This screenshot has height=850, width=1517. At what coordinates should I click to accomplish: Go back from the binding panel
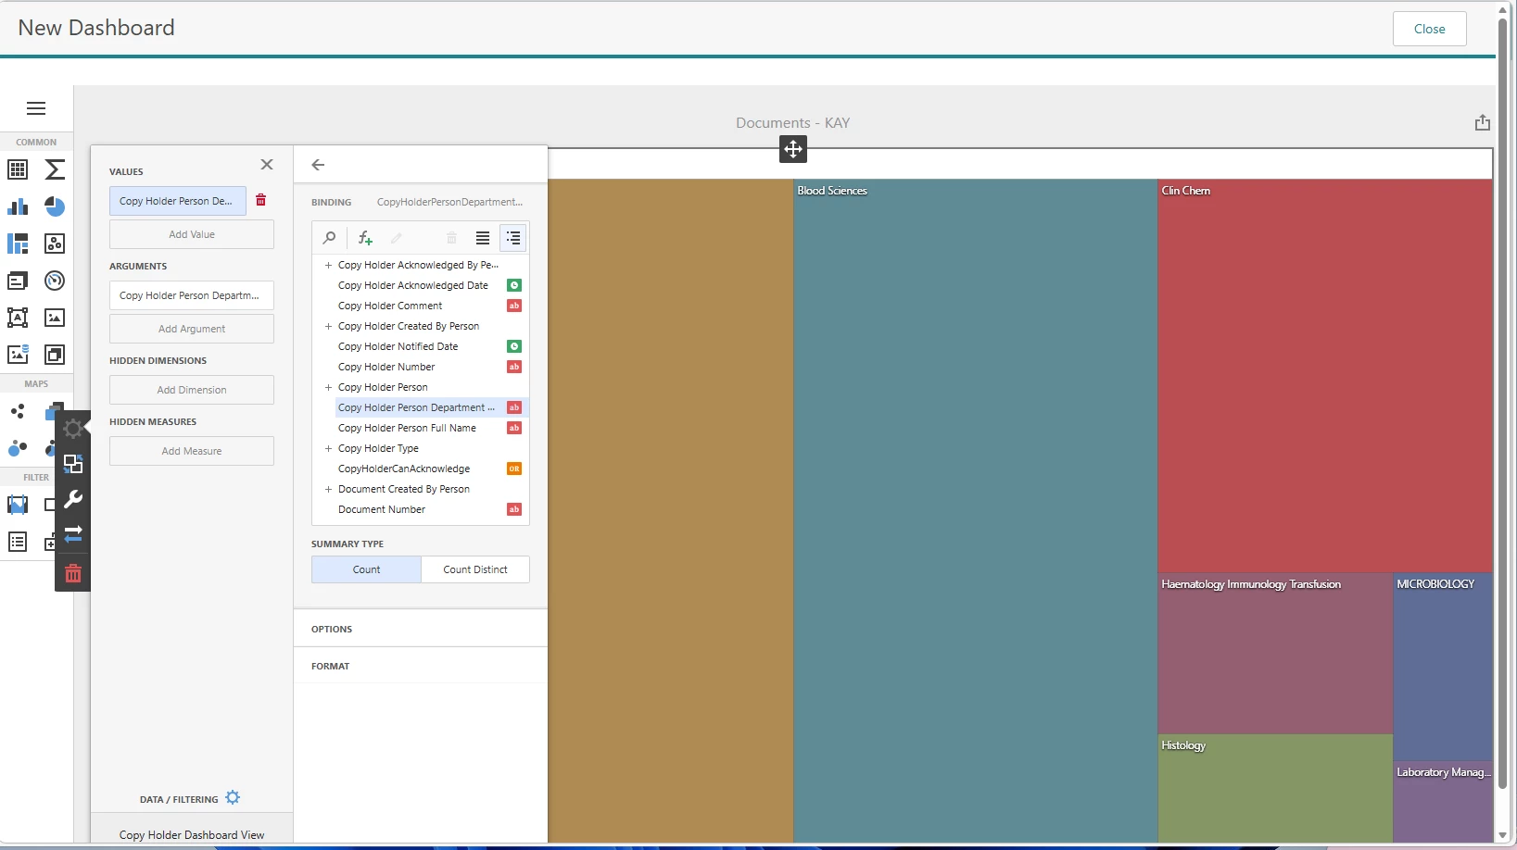(x=318, y=165)
